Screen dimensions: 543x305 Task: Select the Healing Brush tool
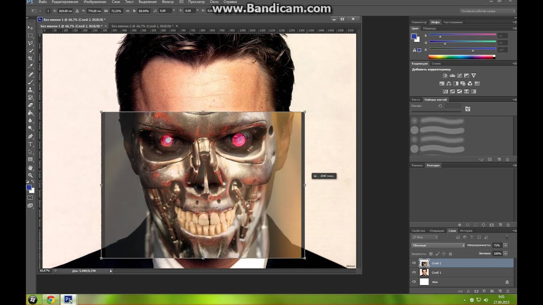tap(31, 74)
